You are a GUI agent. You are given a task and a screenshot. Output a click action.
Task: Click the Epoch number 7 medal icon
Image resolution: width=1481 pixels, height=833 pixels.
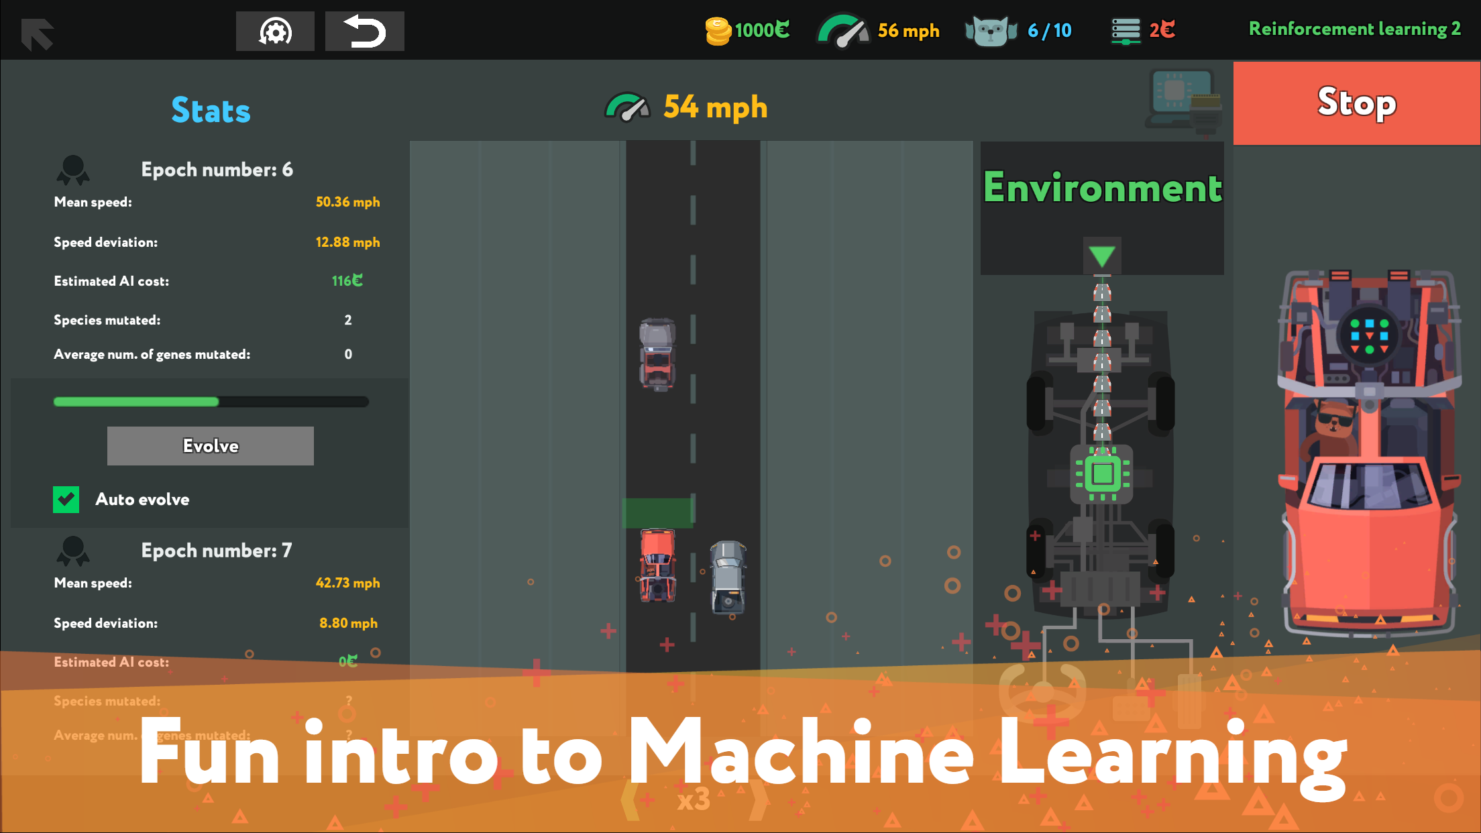72,551
